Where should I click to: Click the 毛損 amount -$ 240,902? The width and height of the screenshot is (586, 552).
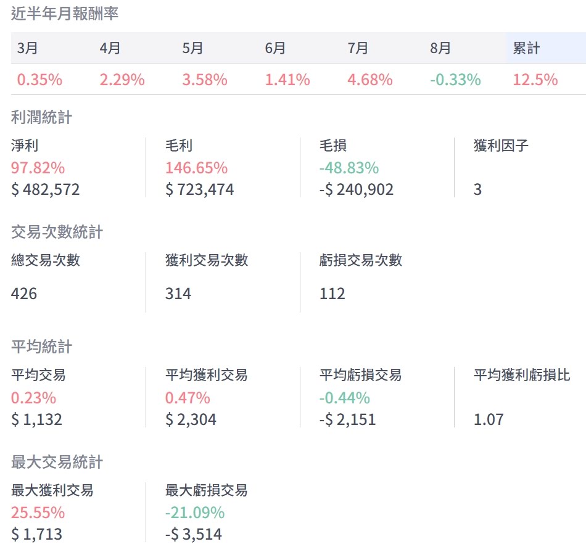click(356, 189)
